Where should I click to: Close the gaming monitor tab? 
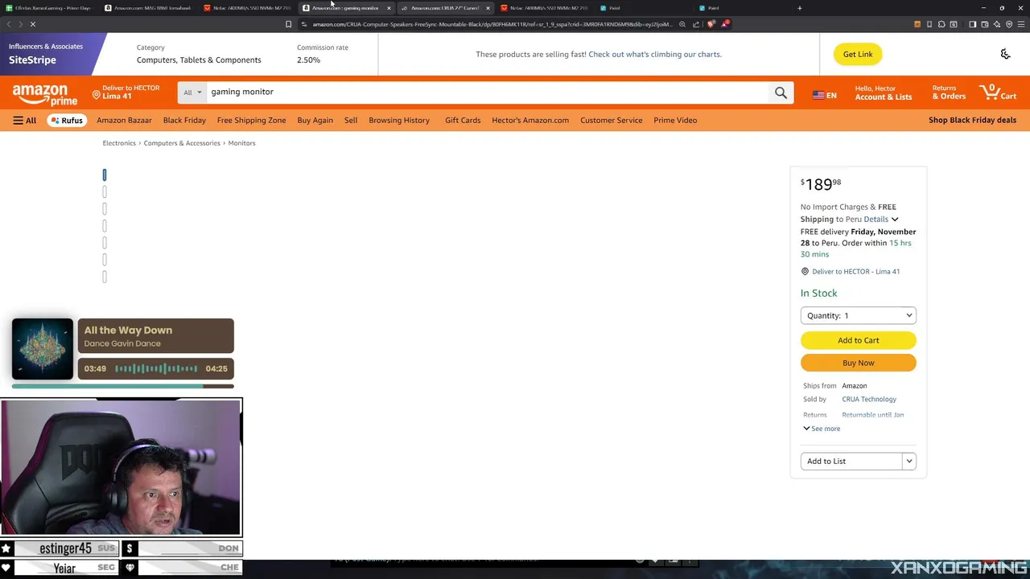pyautogui.click(x=389, y=8)
